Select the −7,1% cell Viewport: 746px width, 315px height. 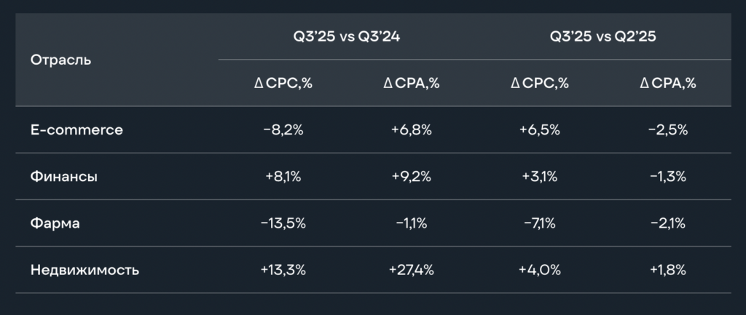click(540, 223)
